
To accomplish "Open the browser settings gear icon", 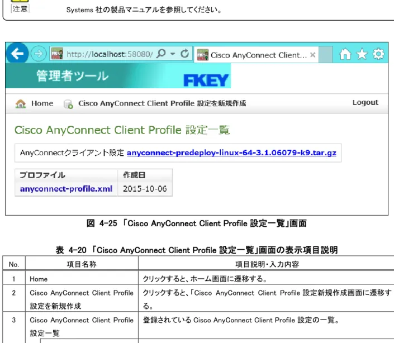I will click(378, 54).
